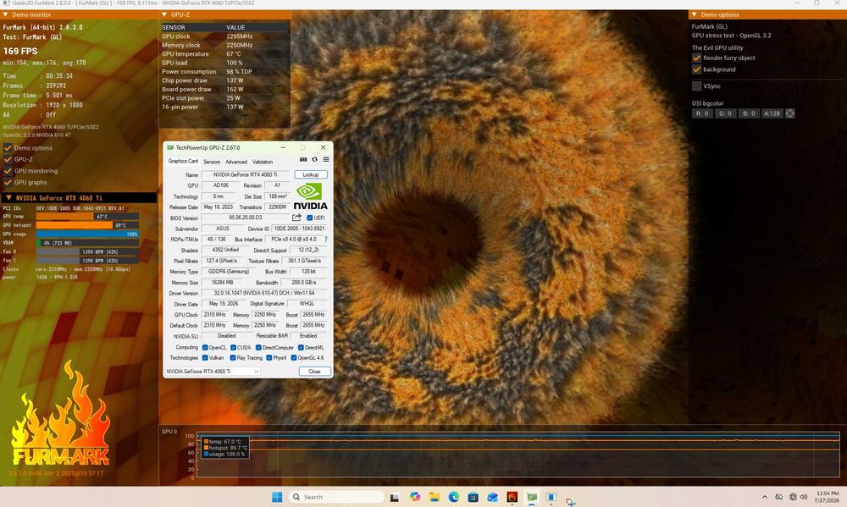Show hidden tray icons chevron
Image resolution: width=847 pixels, height=507 pixels.
(764, 497)
